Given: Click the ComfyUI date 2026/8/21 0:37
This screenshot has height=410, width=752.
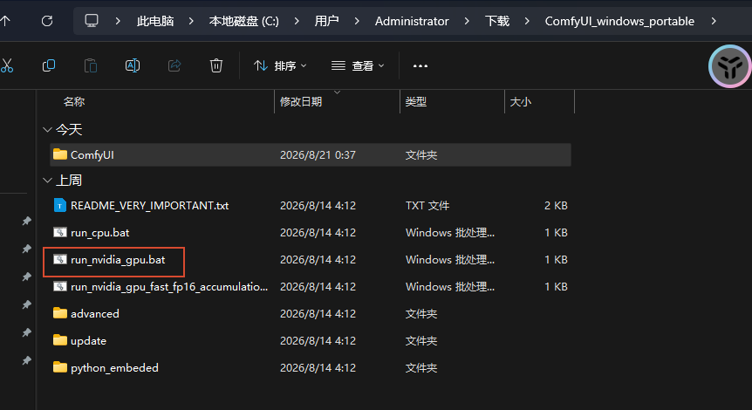Looking at the screenshot, I should [318, 155].
